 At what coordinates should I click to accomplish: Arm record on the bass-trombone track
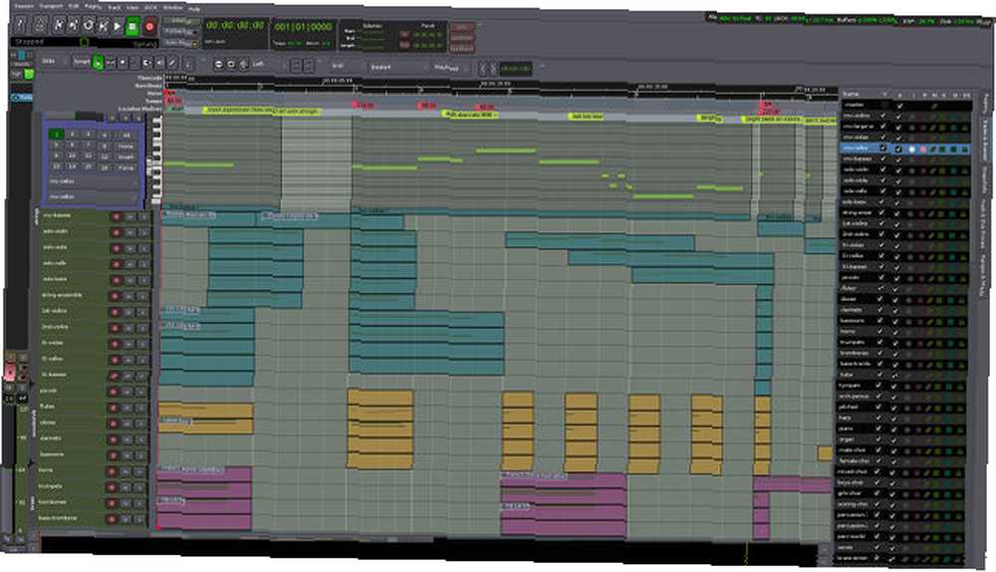pyautogui.click(x=112, y=520)
